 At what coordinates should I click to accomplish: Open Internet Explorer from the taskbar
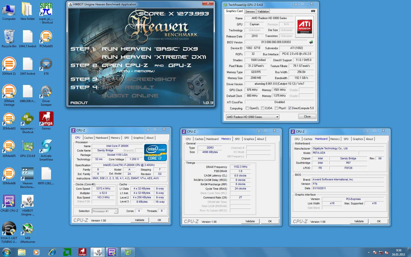[x=52, y=252]
